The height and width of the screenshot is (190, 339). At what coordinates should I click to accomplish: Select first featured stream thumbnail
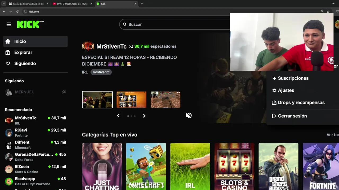point(97,99)
